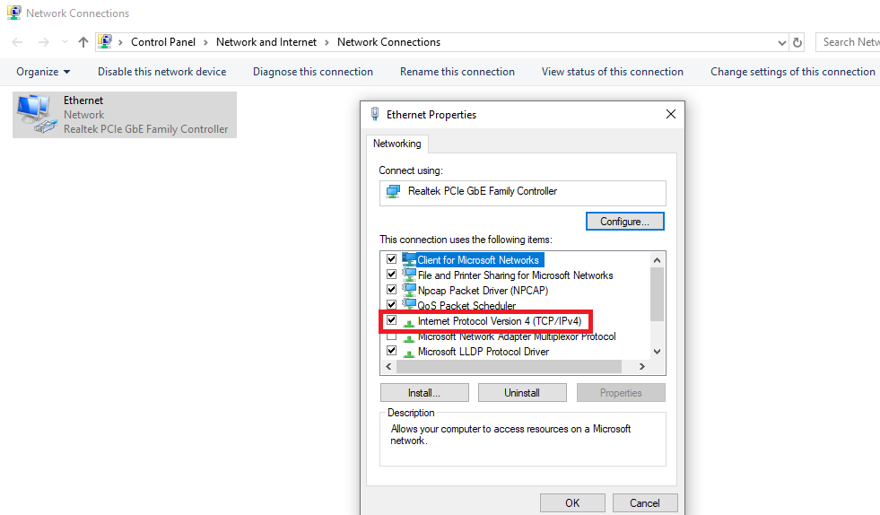Screen dimensions: 880x515
Task: Select Microsoft Network Adapter Multiplexor Protocol item
Action: (x=517, y=336)
